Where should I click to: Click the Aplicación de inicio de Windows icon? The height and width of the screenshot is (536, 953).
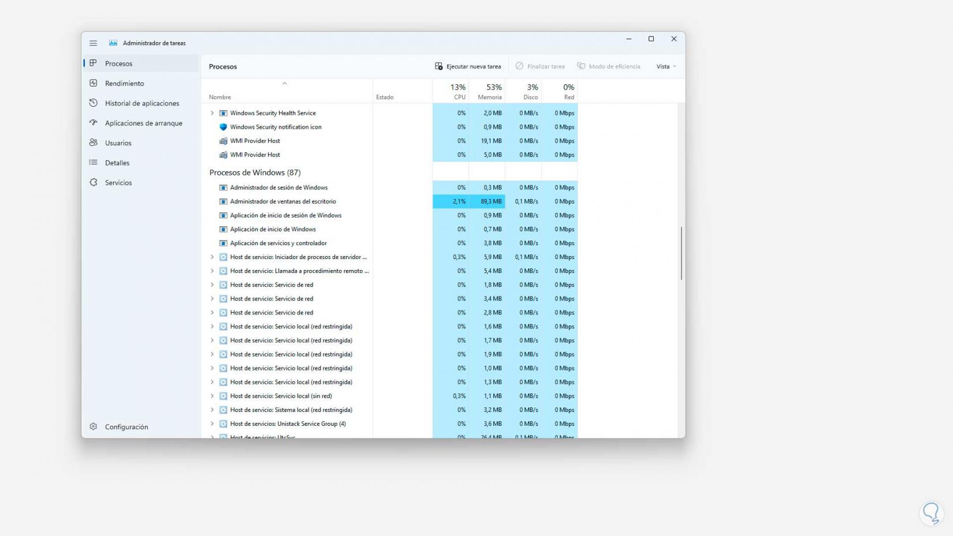(224, 229)
